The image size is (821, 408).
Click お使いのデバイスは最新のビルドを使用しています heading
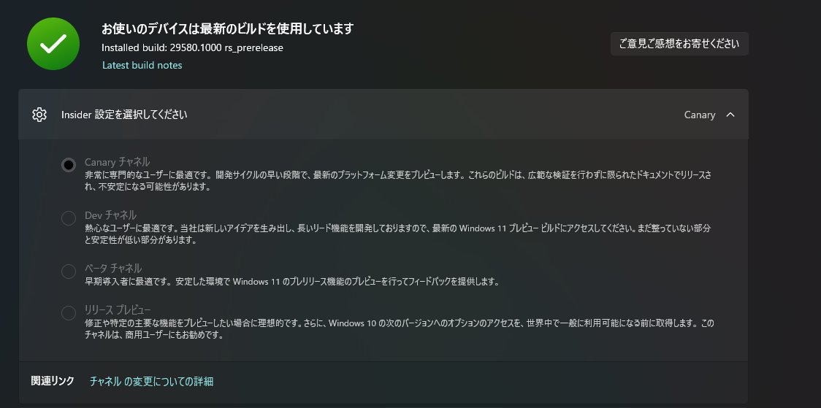coord(228,28)
